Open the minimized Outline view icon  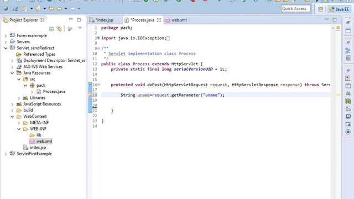[348, 50]
